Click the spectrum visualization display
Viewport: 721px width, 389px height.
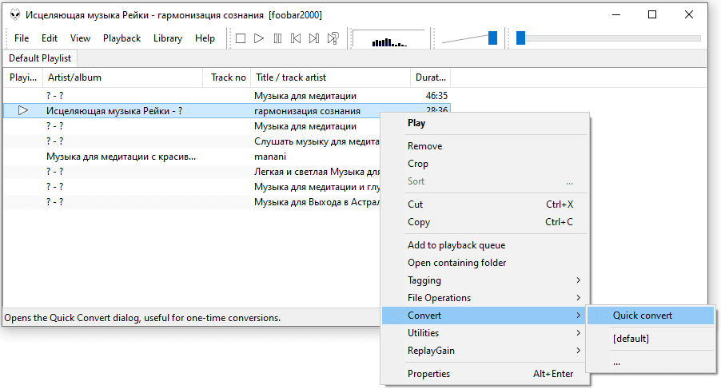point(388,39)
